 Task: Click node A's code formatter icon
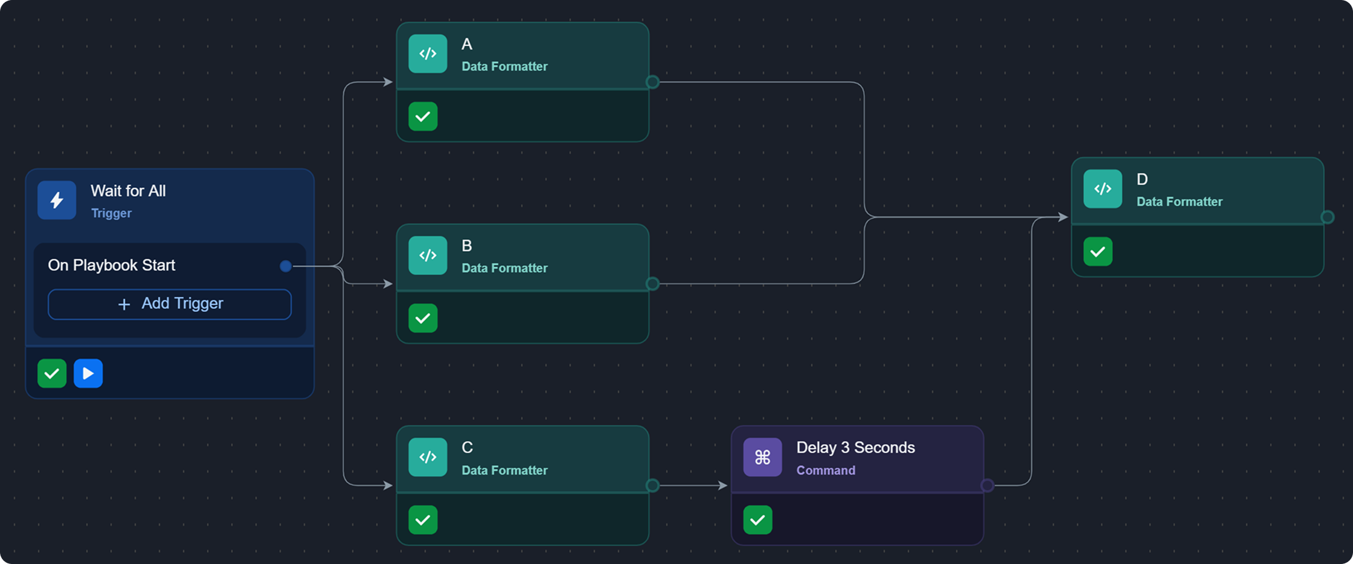coord(428,54)
